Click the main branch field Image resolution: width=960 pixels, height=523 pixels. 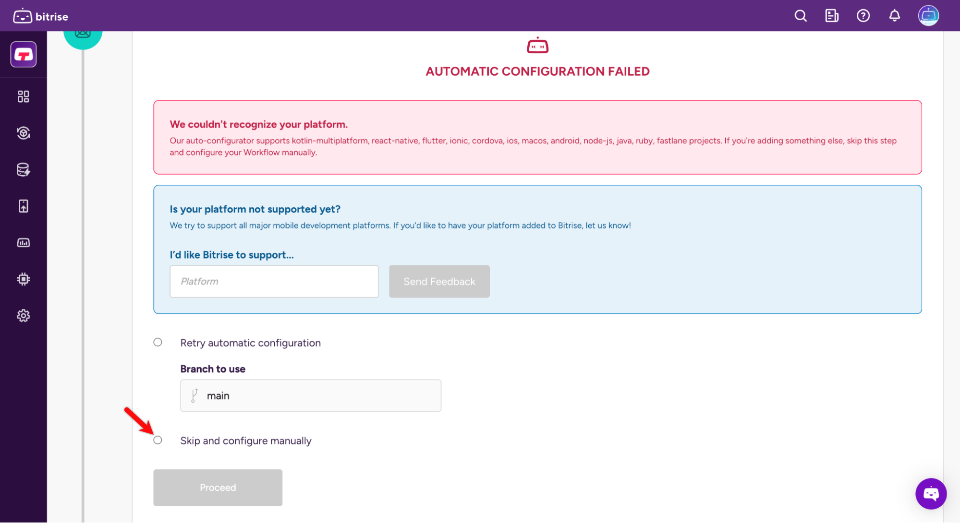click(311, 396)
